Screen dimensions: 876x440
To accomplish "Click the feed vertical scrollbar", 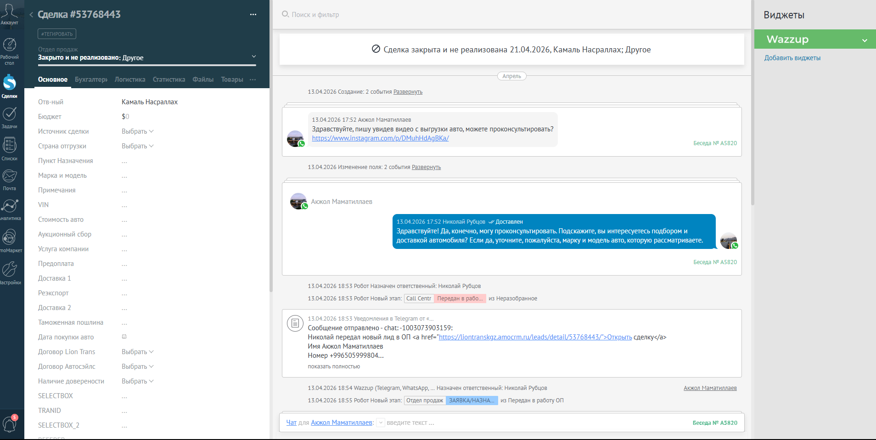I will tap(752, 102).
